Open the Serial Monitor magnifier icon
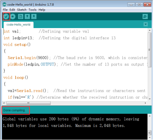Image resolution: width=153 pixels, height=140 pixels. [145, 16]
